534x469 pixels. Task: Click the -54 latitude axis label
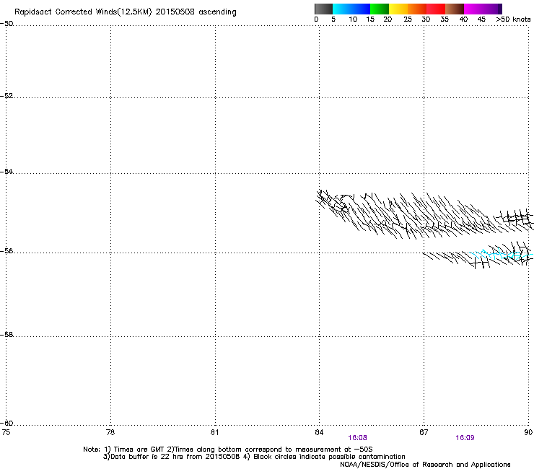point(6,172)
